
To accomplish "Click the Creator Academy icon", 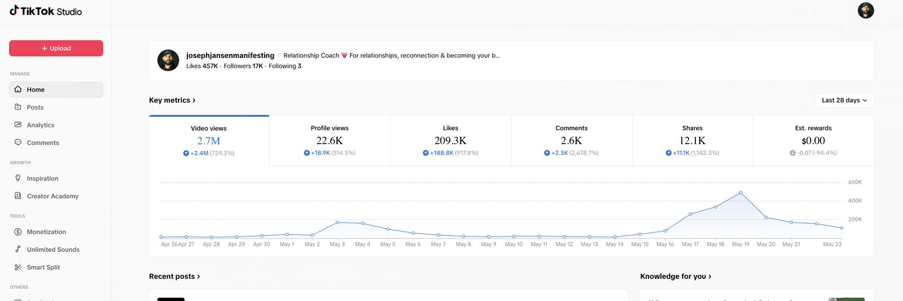I will [18, 196].
